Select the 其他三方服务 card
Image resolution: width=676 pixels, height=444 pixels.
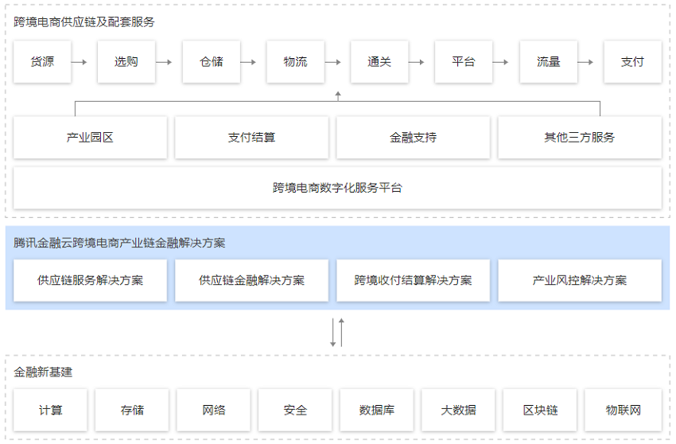(x=580, y=137)
